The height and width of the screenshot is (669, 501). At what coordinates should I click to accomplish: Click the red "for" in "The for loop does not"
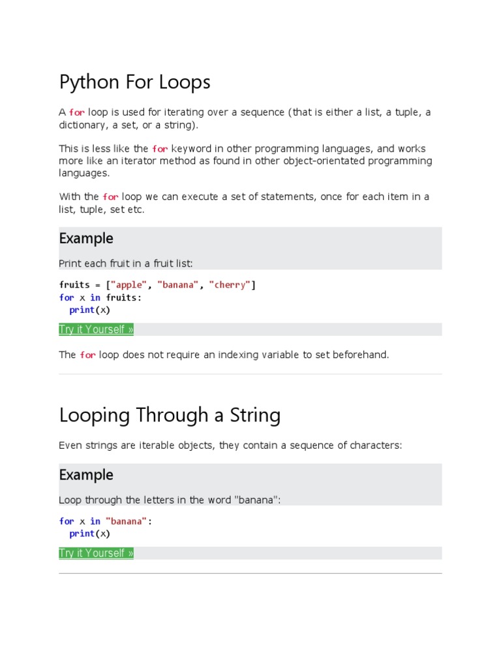(87, 355)
